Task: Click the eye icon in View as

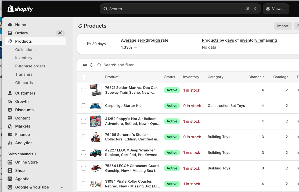Action: point(268,9)
